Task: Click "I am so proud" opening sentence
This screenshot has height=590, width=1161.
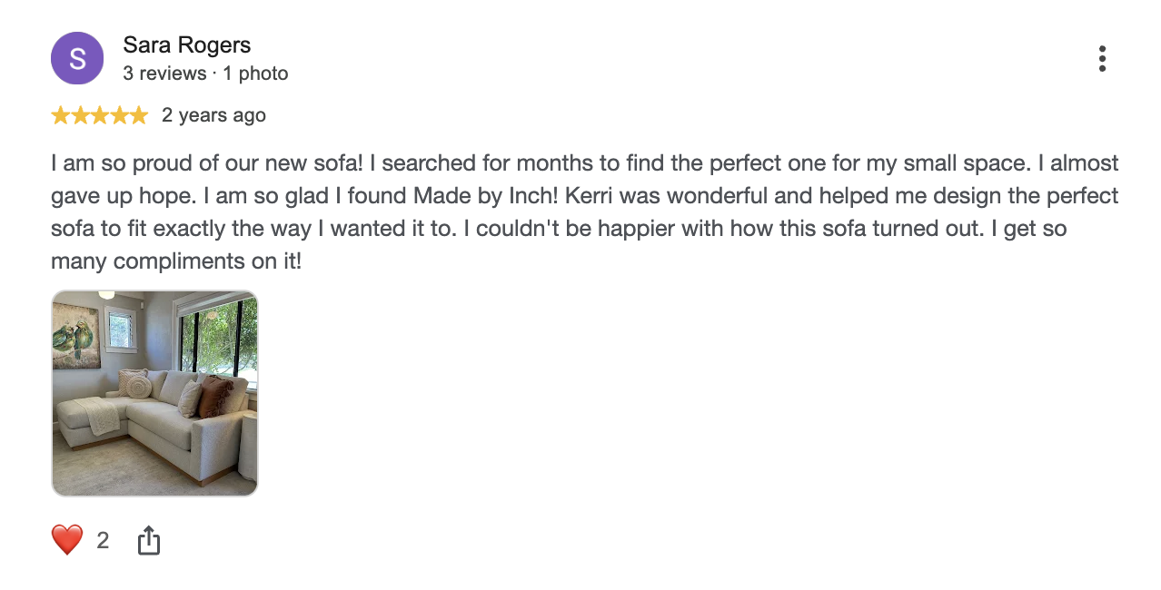Action: click(208, 164)
